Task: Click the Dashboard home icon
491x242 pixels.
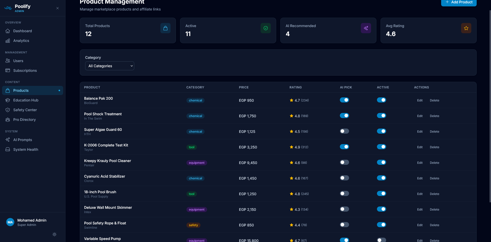Action: point(8,31)
